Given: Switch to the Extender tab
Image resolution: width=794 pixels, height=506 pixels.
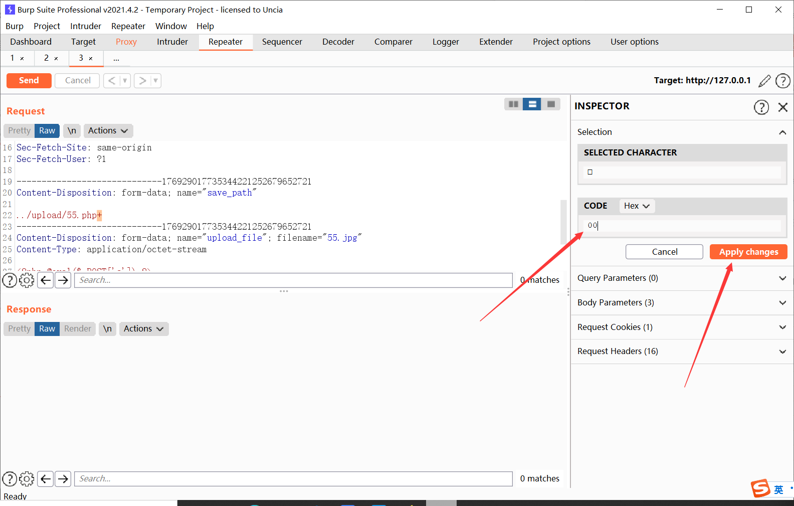Looking at the screenshot, I should point(496,42).
